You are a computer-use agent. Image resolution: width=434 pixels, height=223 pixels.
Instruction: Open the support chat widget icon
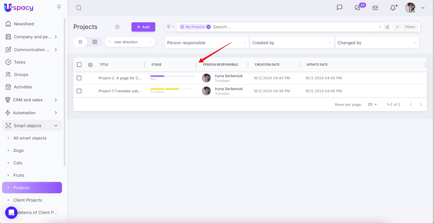pos(11,212)
